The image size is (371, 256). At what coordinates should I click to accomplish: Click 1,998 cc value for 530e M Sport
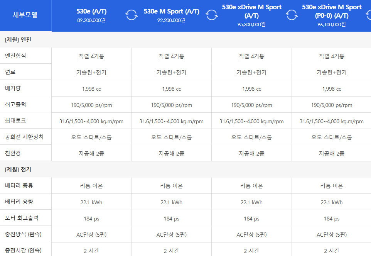[172, 89]
